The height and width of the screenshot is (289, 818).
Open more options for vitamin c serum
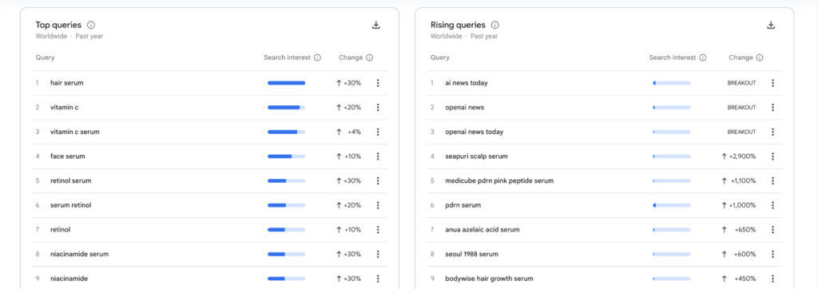(x=378, y=132)
